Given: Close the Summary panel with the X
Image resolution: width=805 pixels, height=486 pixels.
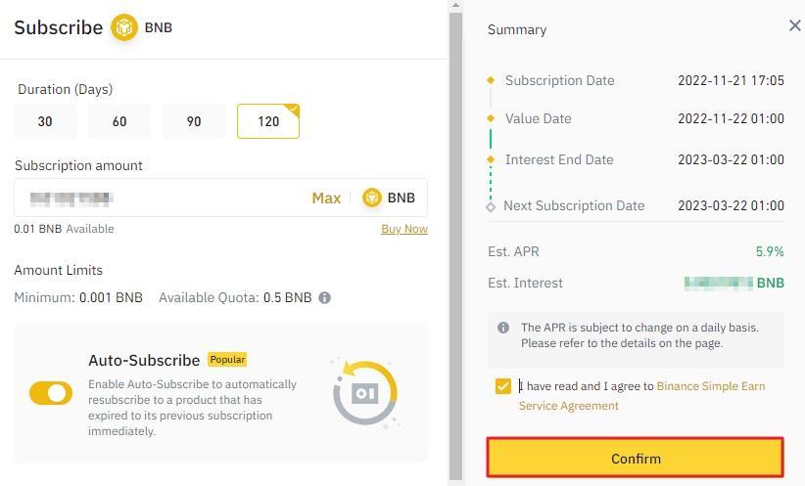Looking at the screenshot, I should [794, 25].
